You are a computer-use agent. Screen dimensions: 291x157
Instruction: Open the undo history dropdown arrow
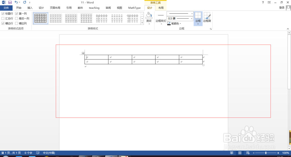[x=19, y=2]
